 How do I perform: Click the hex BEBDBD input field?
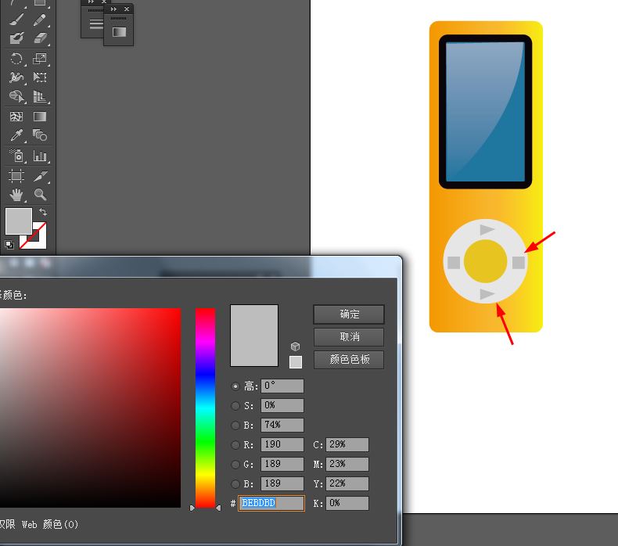[x=271, y=504]
